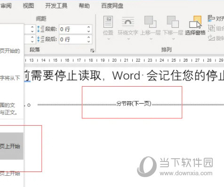Image resolution: width=224 pixels, height=187 pixels.
Task: Click the 排列 group label
Action: click(166, 50)
